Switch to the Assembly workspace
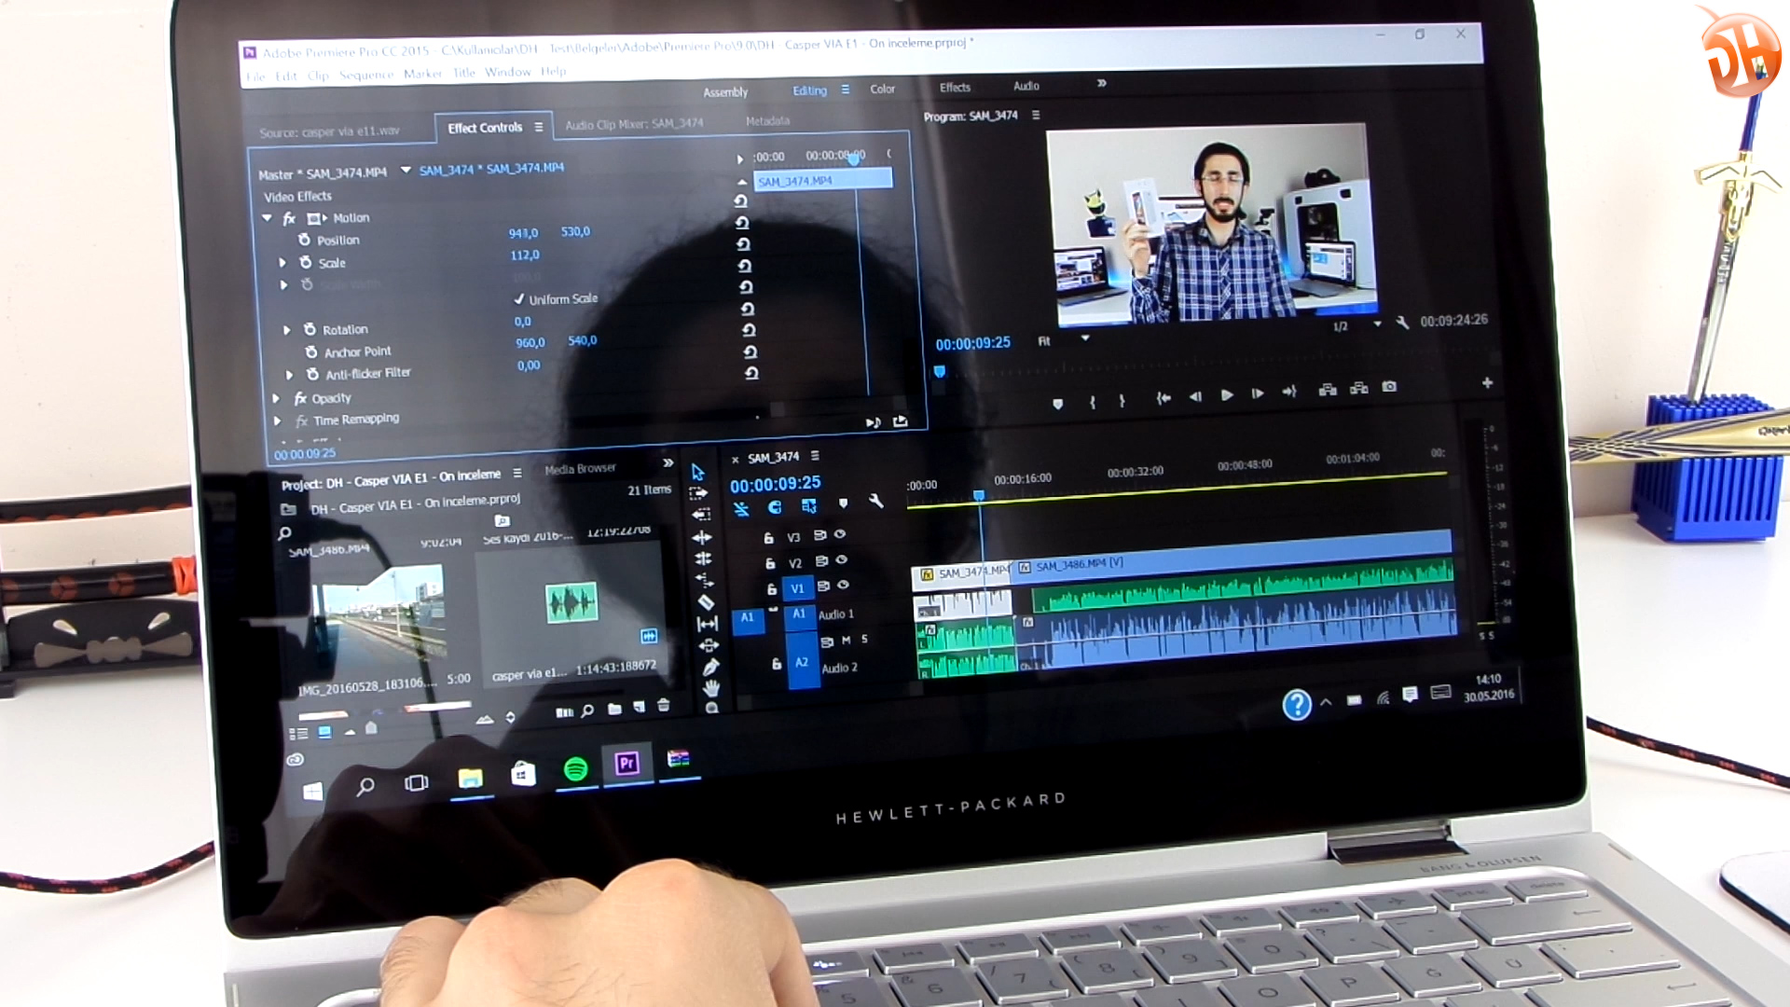 pyautogui.click(x=725, y=92)
